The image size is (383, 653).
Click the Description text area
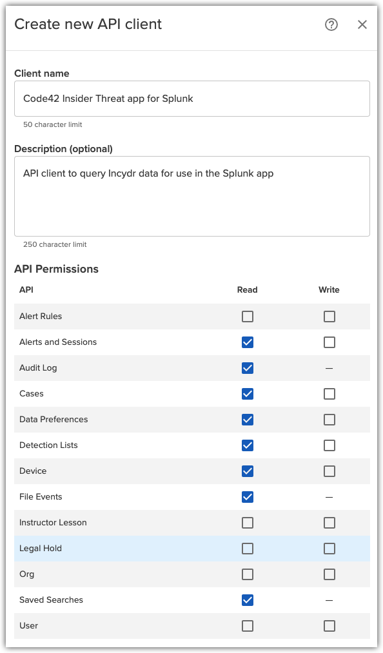[x=191, y=193]
